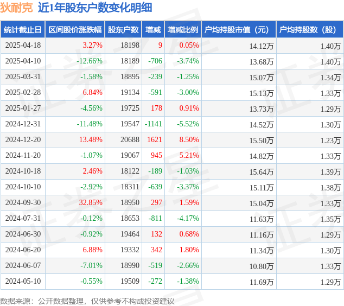Click the date cell 2024-06-20
This screenshot has height=306, width=344.
tap(23, 250)
